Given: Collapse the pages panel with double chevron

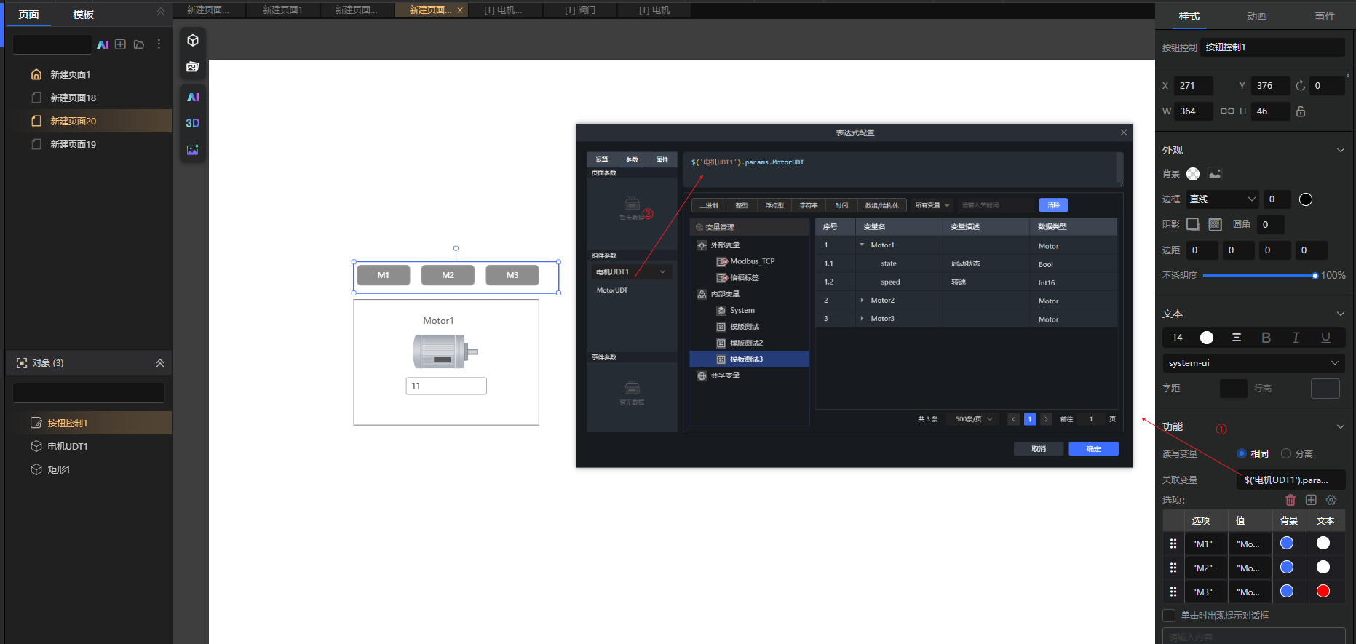Looking at the screenshot, I should [161, 12].
